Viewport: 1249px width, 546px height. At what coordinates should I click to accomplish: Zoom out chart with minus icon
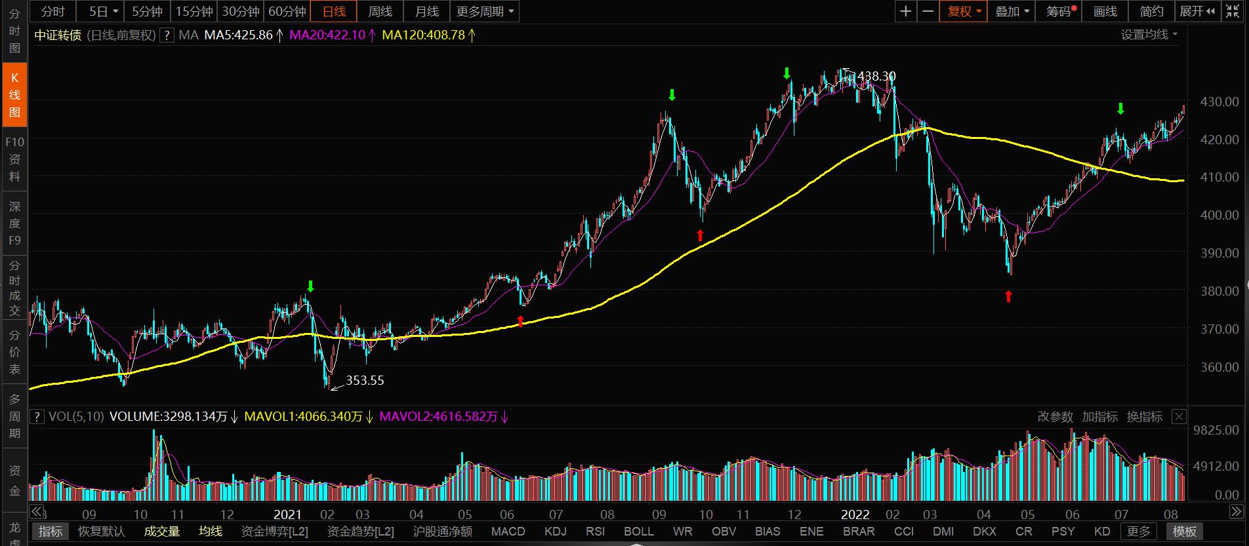928,11
